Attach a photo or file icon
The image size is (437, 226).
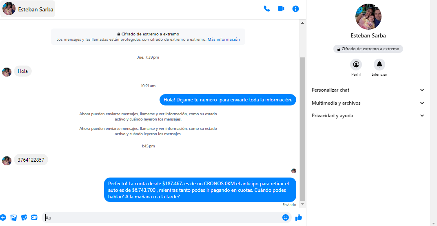pyautogui.click(x=14, y=217)
